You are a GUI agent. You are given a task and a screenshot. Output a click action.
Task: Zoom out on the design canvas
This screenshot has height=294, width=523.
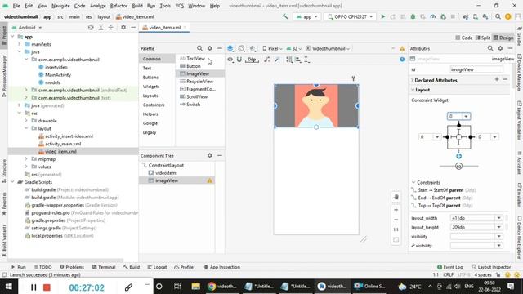coord(396,220)
